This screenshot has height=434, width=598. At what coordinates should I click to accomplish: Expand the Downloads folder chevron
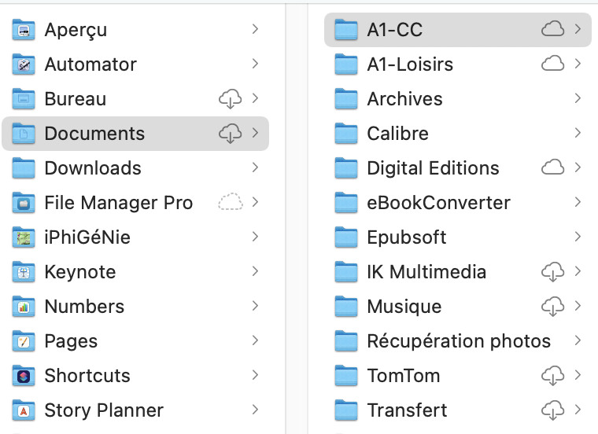point(255,168)
